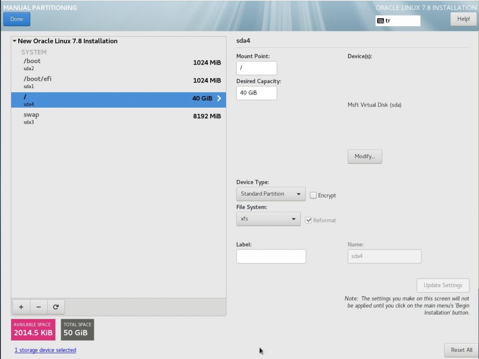Click the plus icon to add mount point
Viewport: 479px width, 359px height.
point(21,307)
